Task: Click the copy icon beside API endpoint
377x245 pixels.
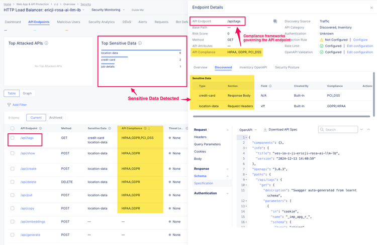Action: [275, 22]
